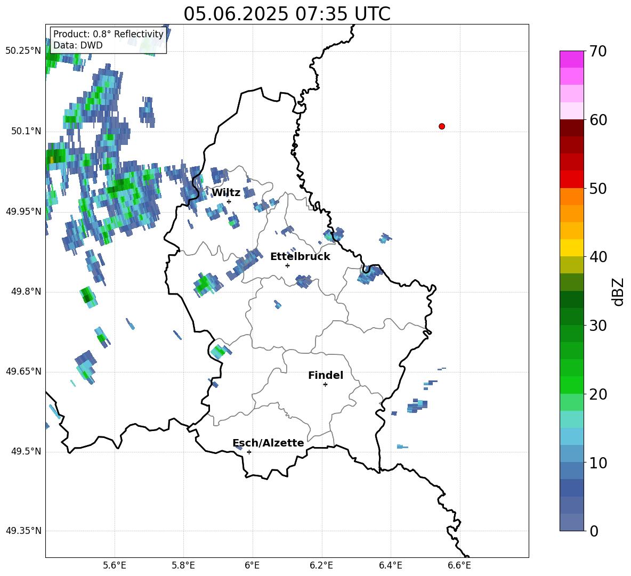
Task: Click the 50 tick label on colorbar
Action: click(597, 188)
